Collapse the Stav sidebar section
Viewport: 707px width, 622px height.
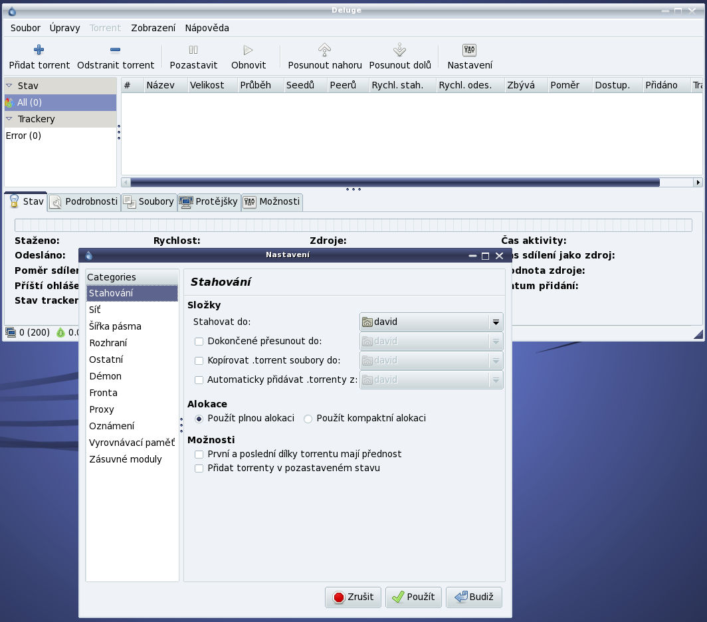(x=9, y=85)
